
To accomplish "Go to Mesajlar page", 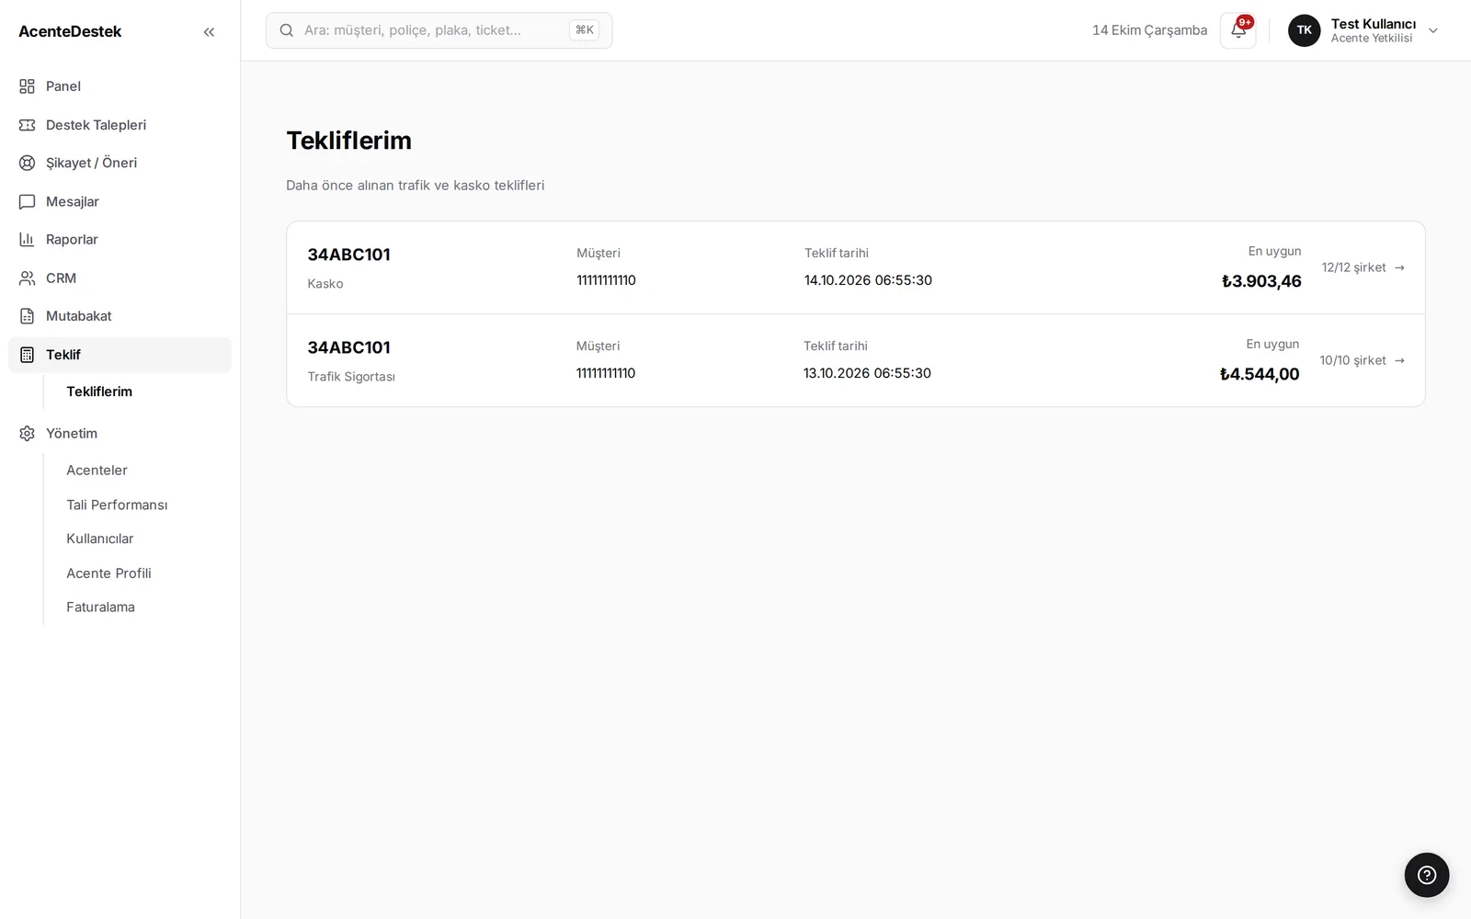I will pos(120,201).
